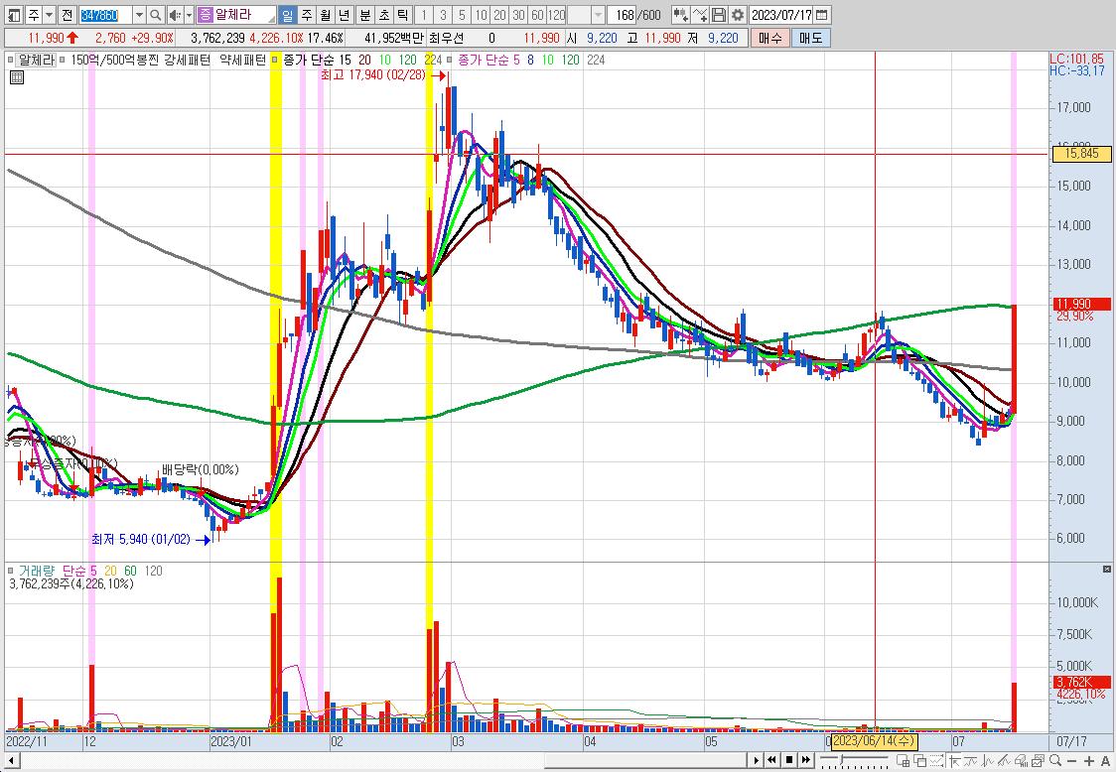Click the speaker sound alert icon
Screen dimensions: 1116x772
175,15
